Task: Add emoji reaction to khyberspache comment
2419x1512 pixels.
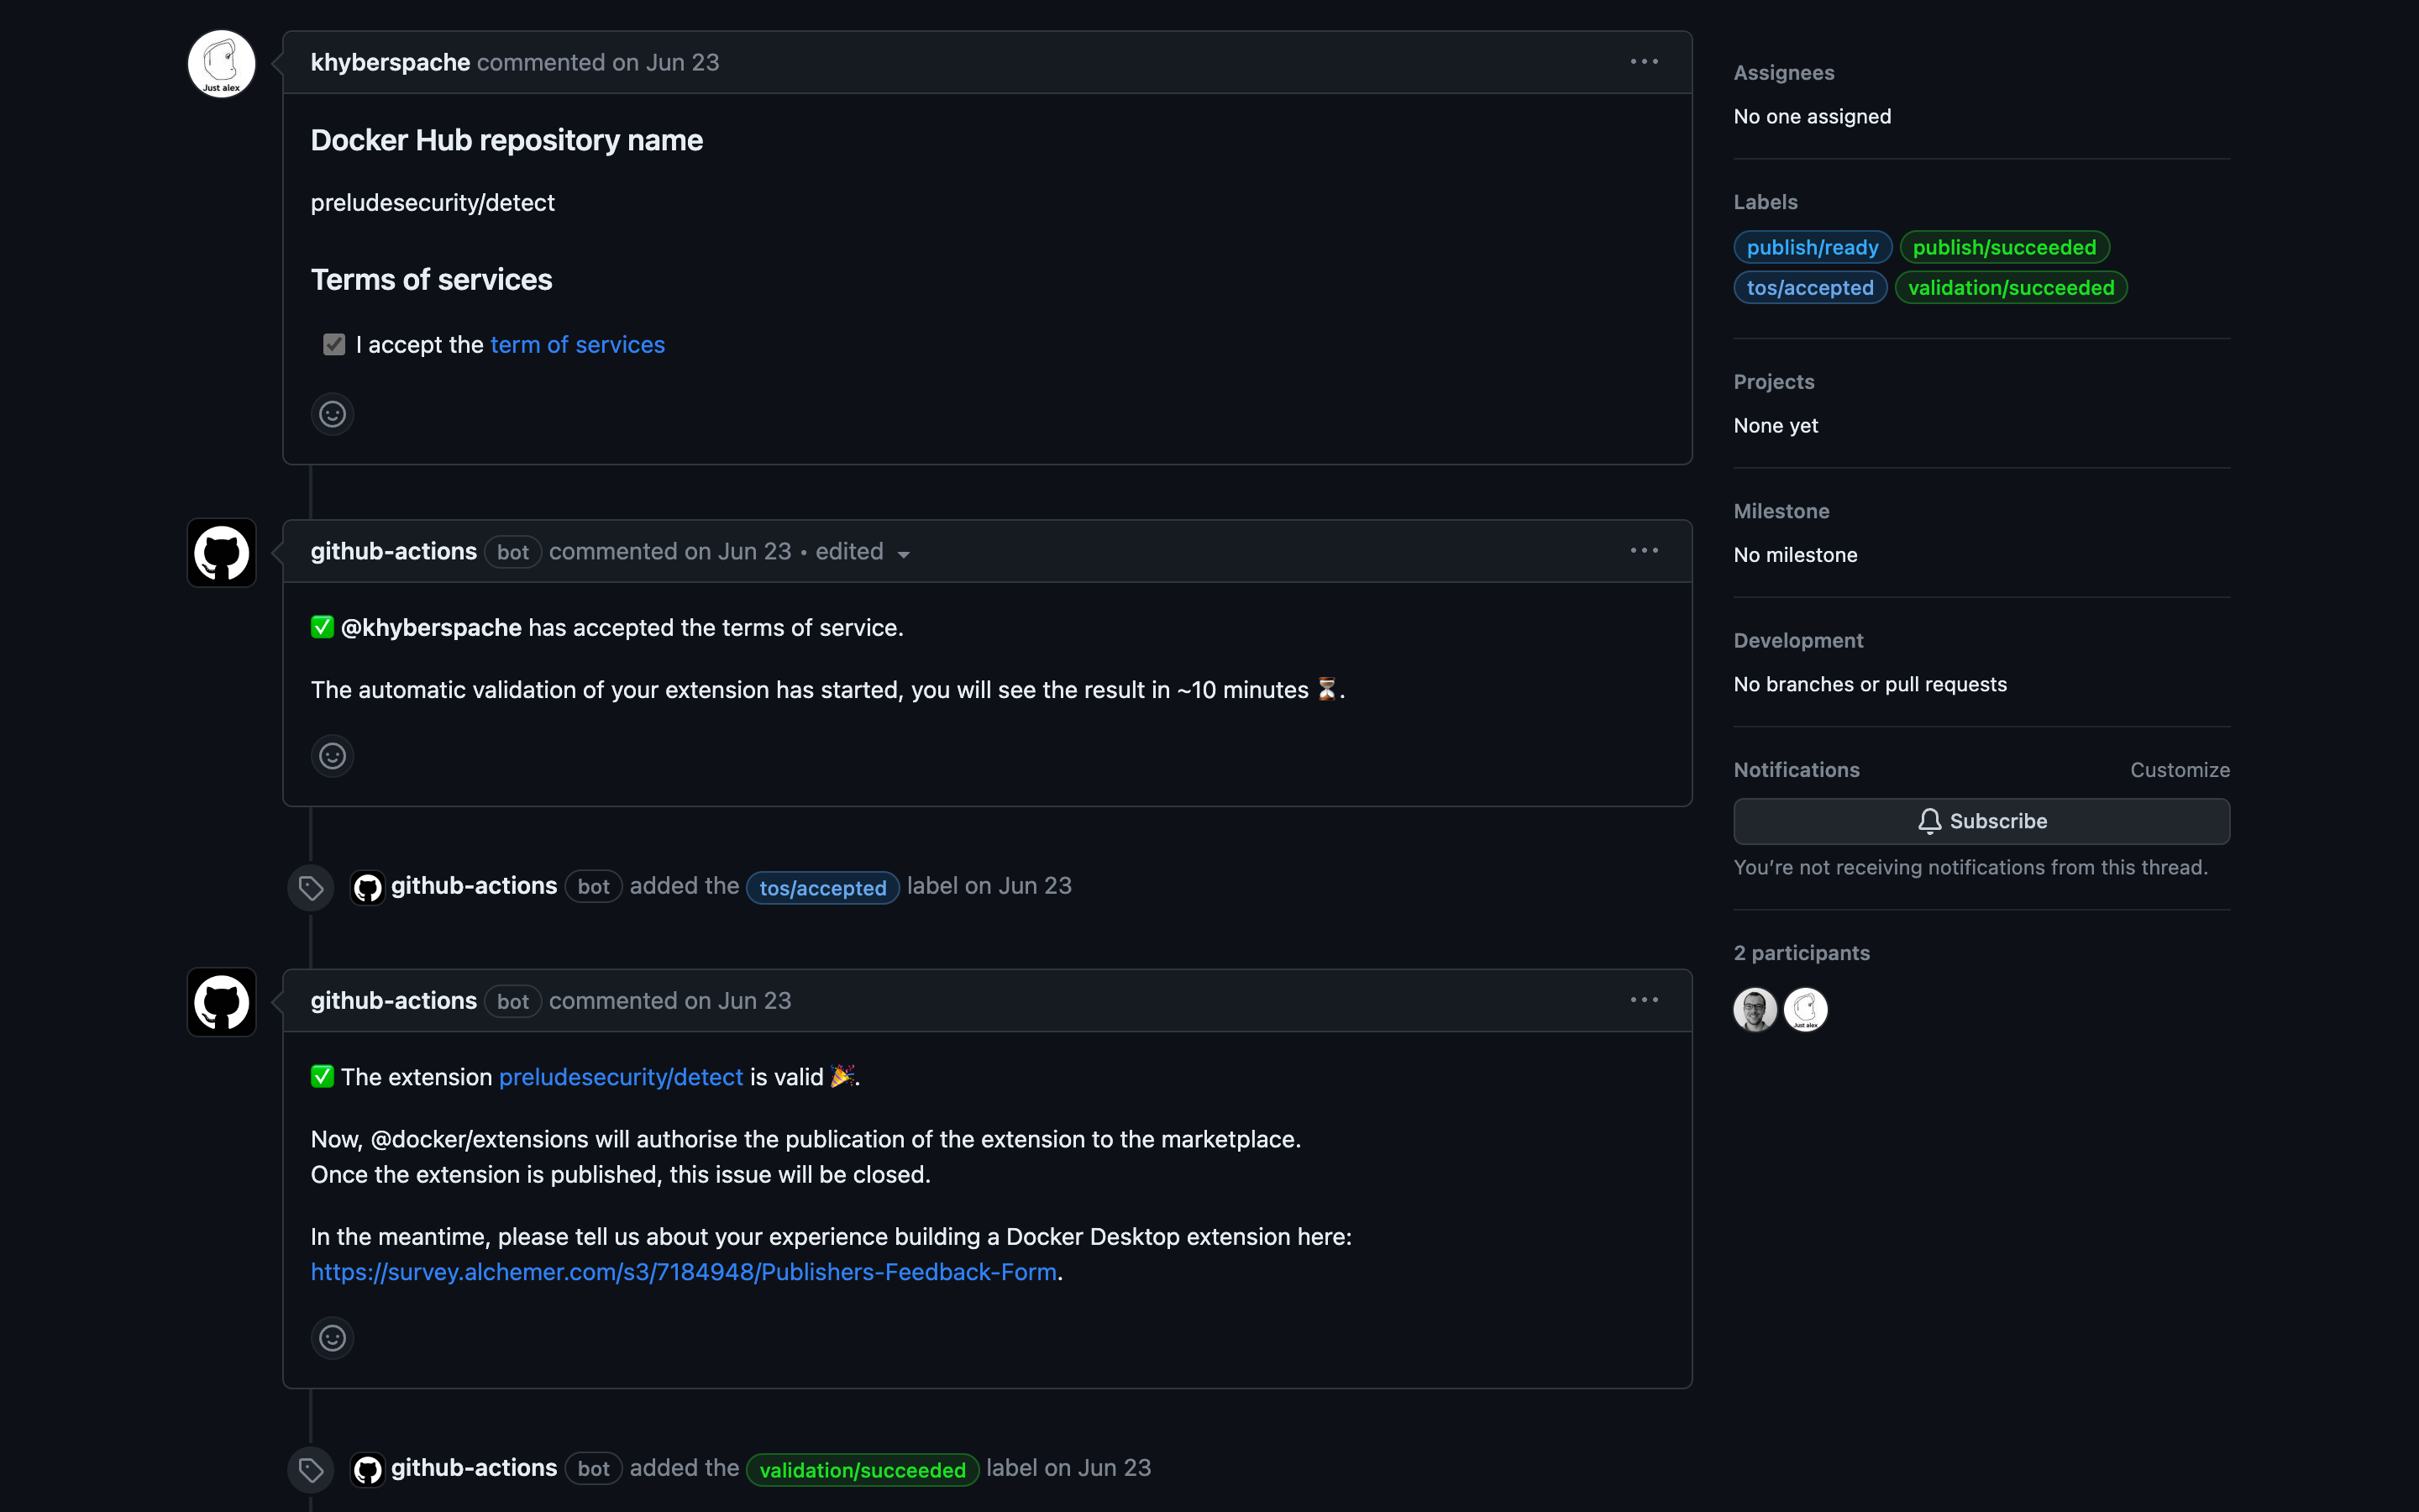Action: (x=333, y=414)
